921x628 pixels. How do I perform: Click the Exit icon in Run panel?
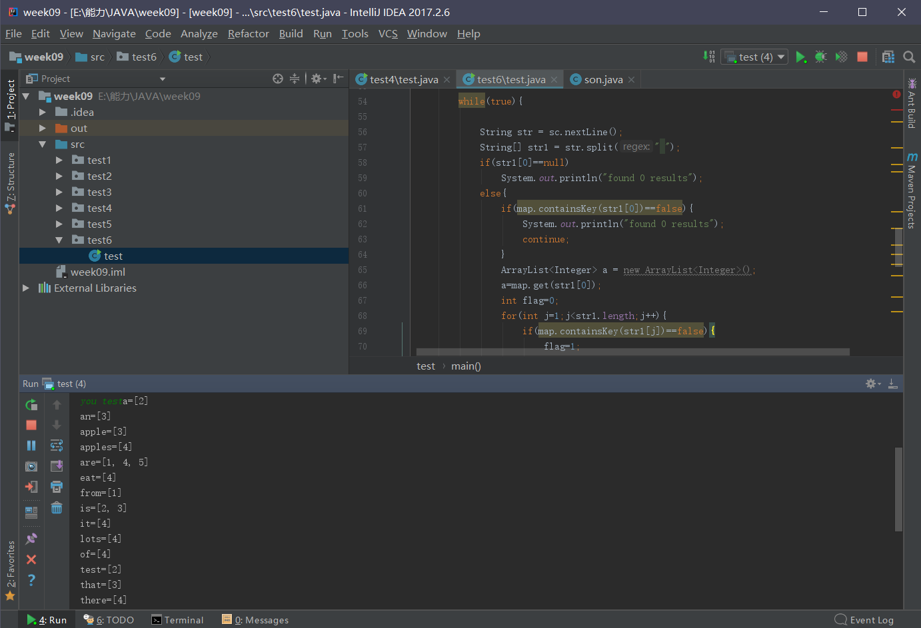click(31, 487)
